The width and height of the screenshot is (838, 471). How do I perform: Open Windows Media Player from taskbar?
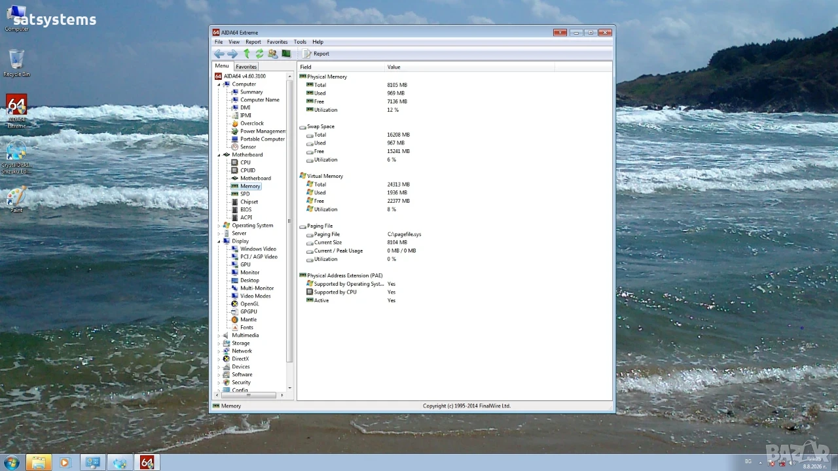tap(64, 462)
